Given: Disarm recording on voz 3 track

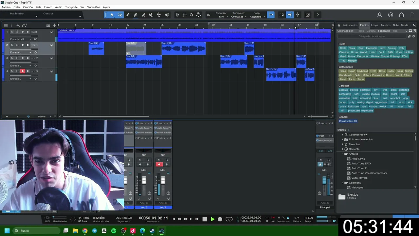Looking at the screenshot, I should (23, 71).
